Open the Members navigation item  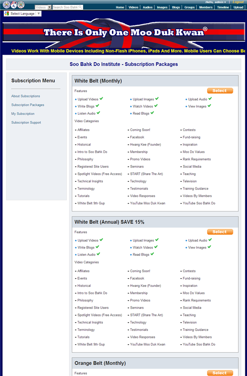(x=206, y=7)
